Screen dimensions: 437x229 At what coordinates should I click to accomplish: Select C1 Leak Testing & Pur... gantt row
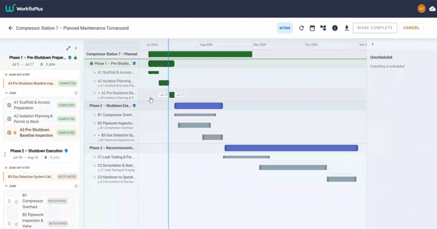111,157
